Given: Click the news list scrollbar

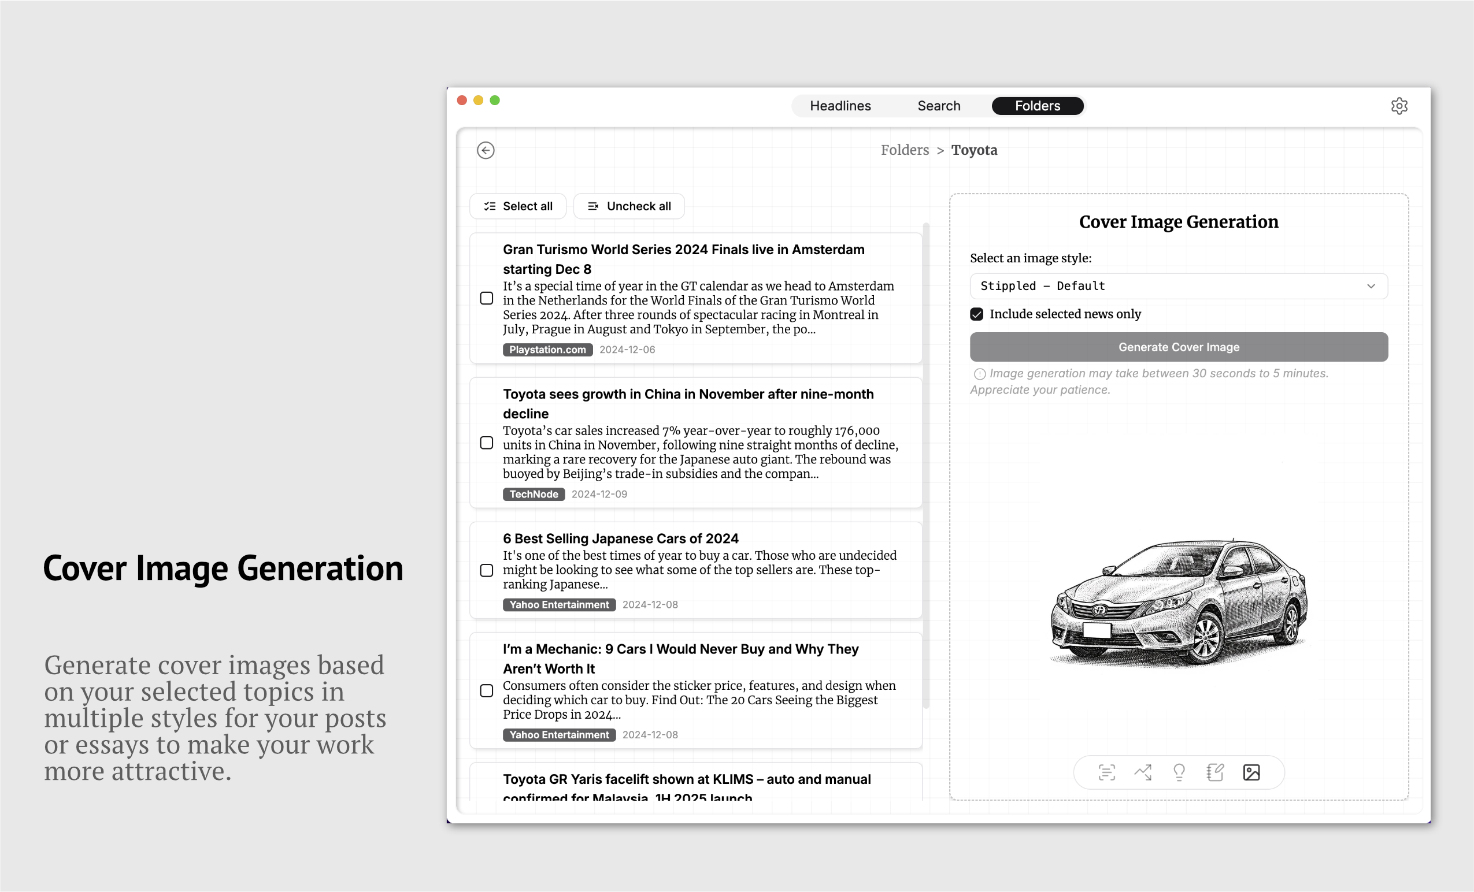Looking at the screenshot, I should pyautogui.click(x=926, y=465).
